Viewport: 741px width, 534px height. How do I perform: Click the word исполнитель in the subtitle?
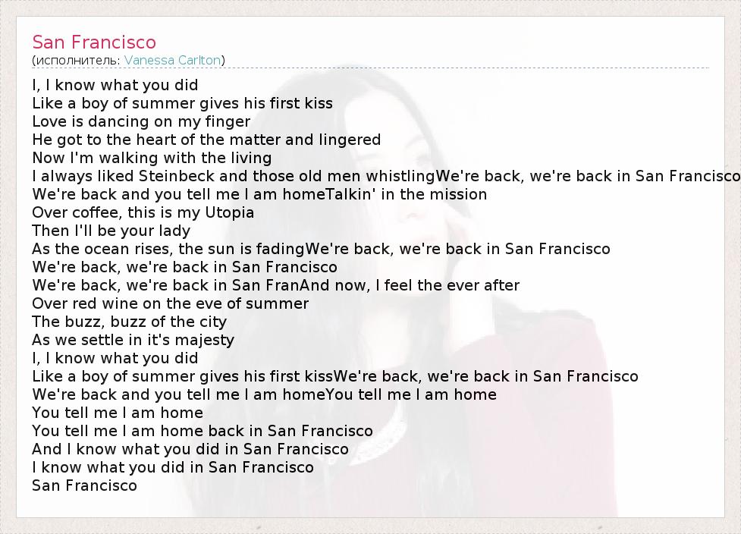tap(77, 60)
